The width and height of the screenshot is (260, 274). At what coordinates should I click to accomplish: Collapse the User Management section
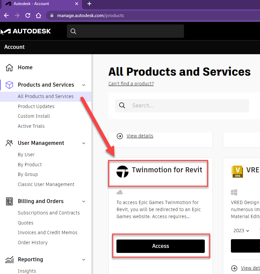click(84, 143)
